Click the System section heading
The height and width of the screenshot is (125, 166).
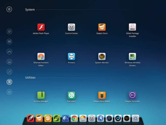30,10
